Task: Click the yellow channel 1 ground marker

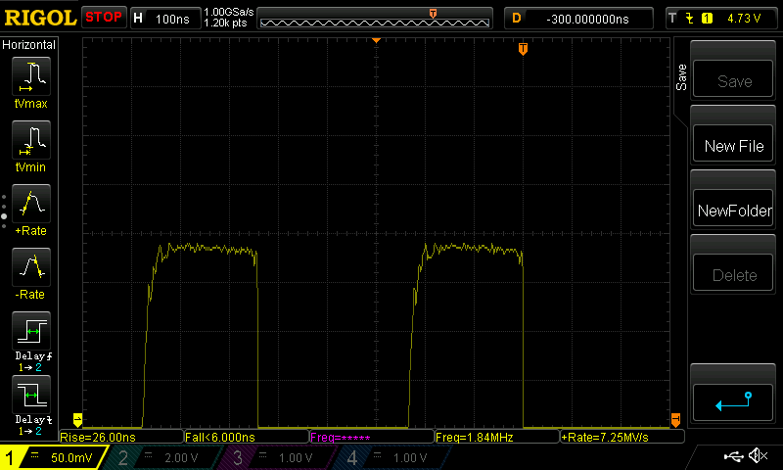Action: (x=77, y=419)
